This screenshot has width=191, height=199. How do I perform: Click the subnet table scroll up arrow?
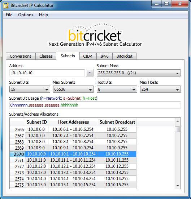pyautogui.click(x=178, y=121)
